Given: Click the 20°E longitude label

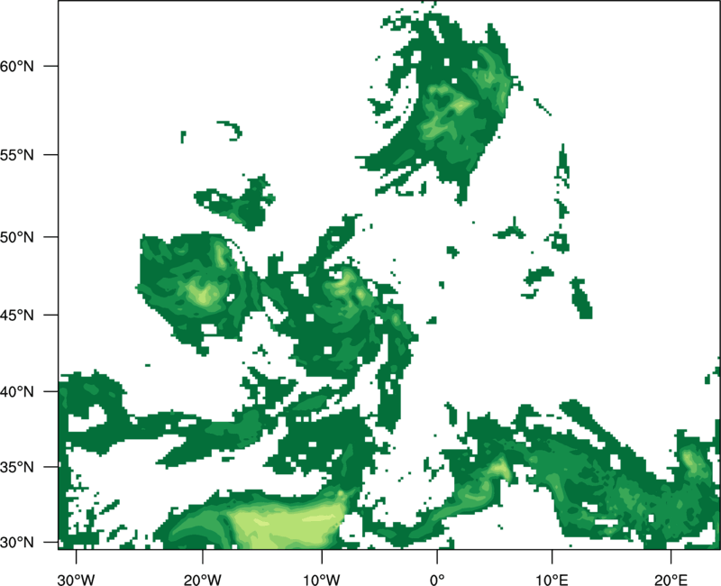Looking at the screenshot, I should coord(671,579).
